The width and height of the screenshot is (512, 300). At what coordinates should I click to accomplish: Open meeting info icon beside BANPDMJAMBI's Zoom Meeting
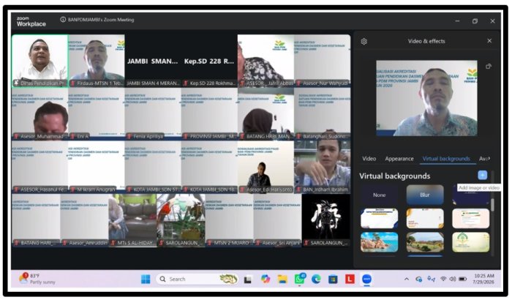[x=63, y=20]
